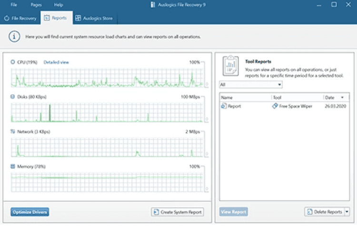This screenshot has width=357, height=242.
Task: Click Create System Report button
Action: [178, 212]
